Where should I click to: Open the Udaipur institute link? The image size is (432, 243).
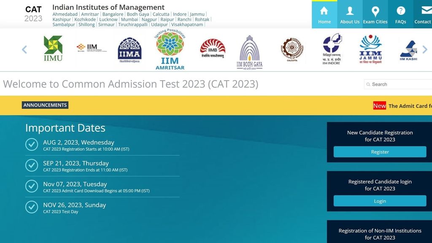(x=159, y=24)
